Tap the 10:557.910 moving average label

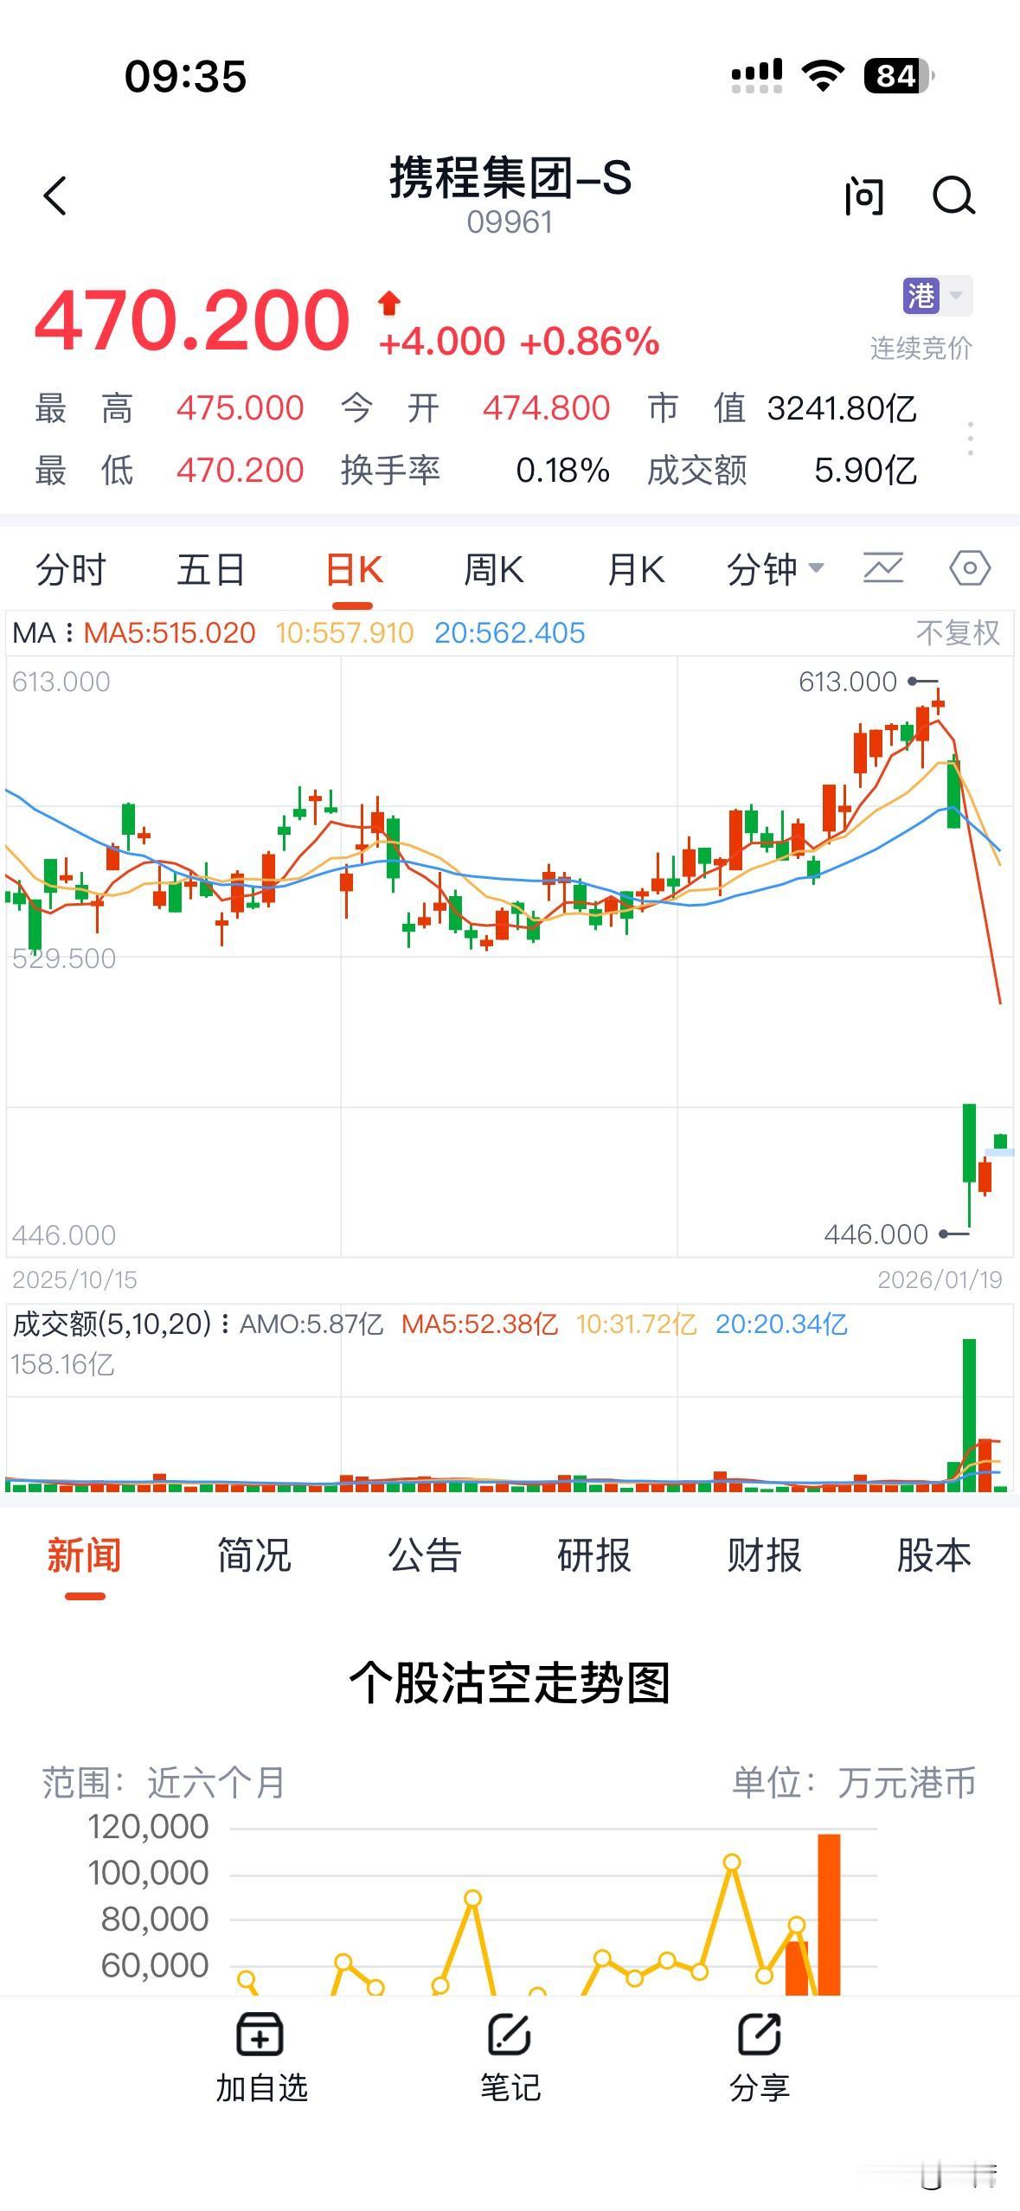344,633
